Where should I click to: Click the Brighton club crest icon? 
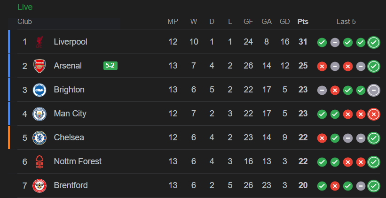pos(39,90)
